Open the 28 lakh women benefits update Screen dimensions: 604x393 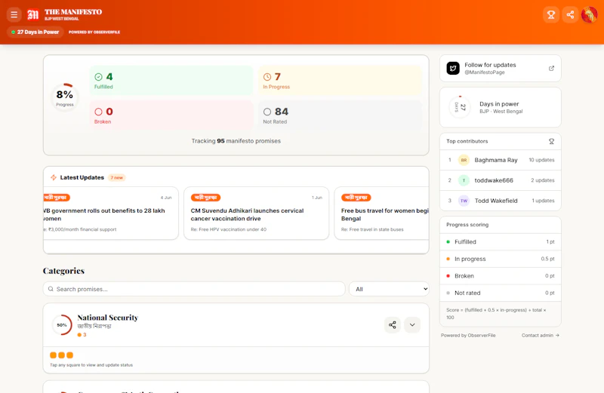[111, 213]
